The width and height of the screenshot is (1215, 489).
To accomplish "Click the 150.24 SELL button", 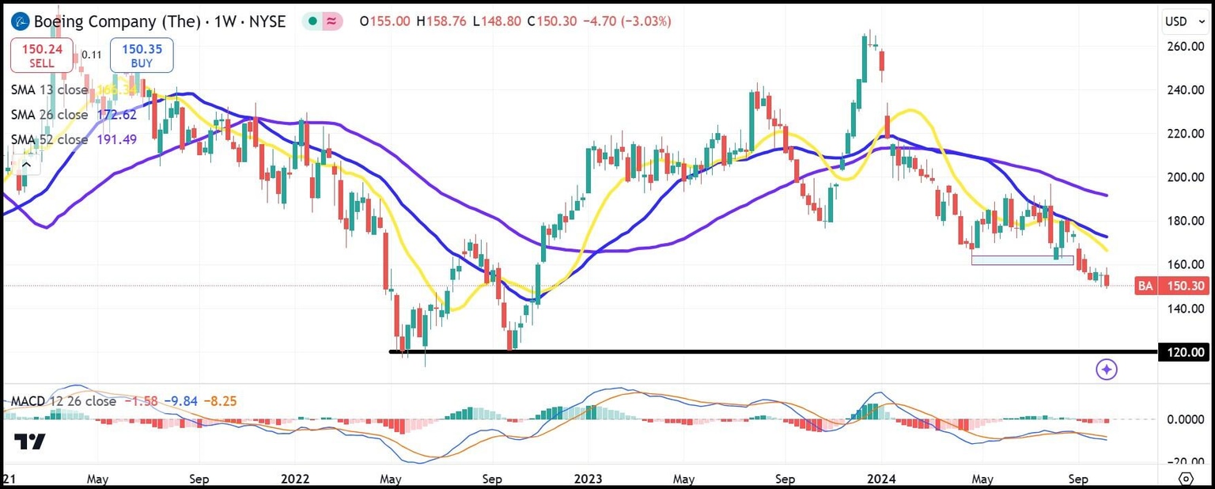I will (x=42, y=55).
